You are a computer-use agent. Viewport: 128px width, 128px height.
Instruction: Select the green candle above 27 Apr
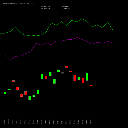pos(79,78)
